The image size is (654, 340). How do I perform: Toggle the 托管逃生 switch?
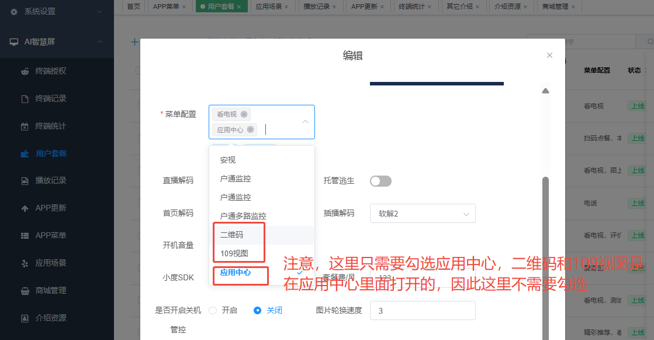click(x=380, y=181)
